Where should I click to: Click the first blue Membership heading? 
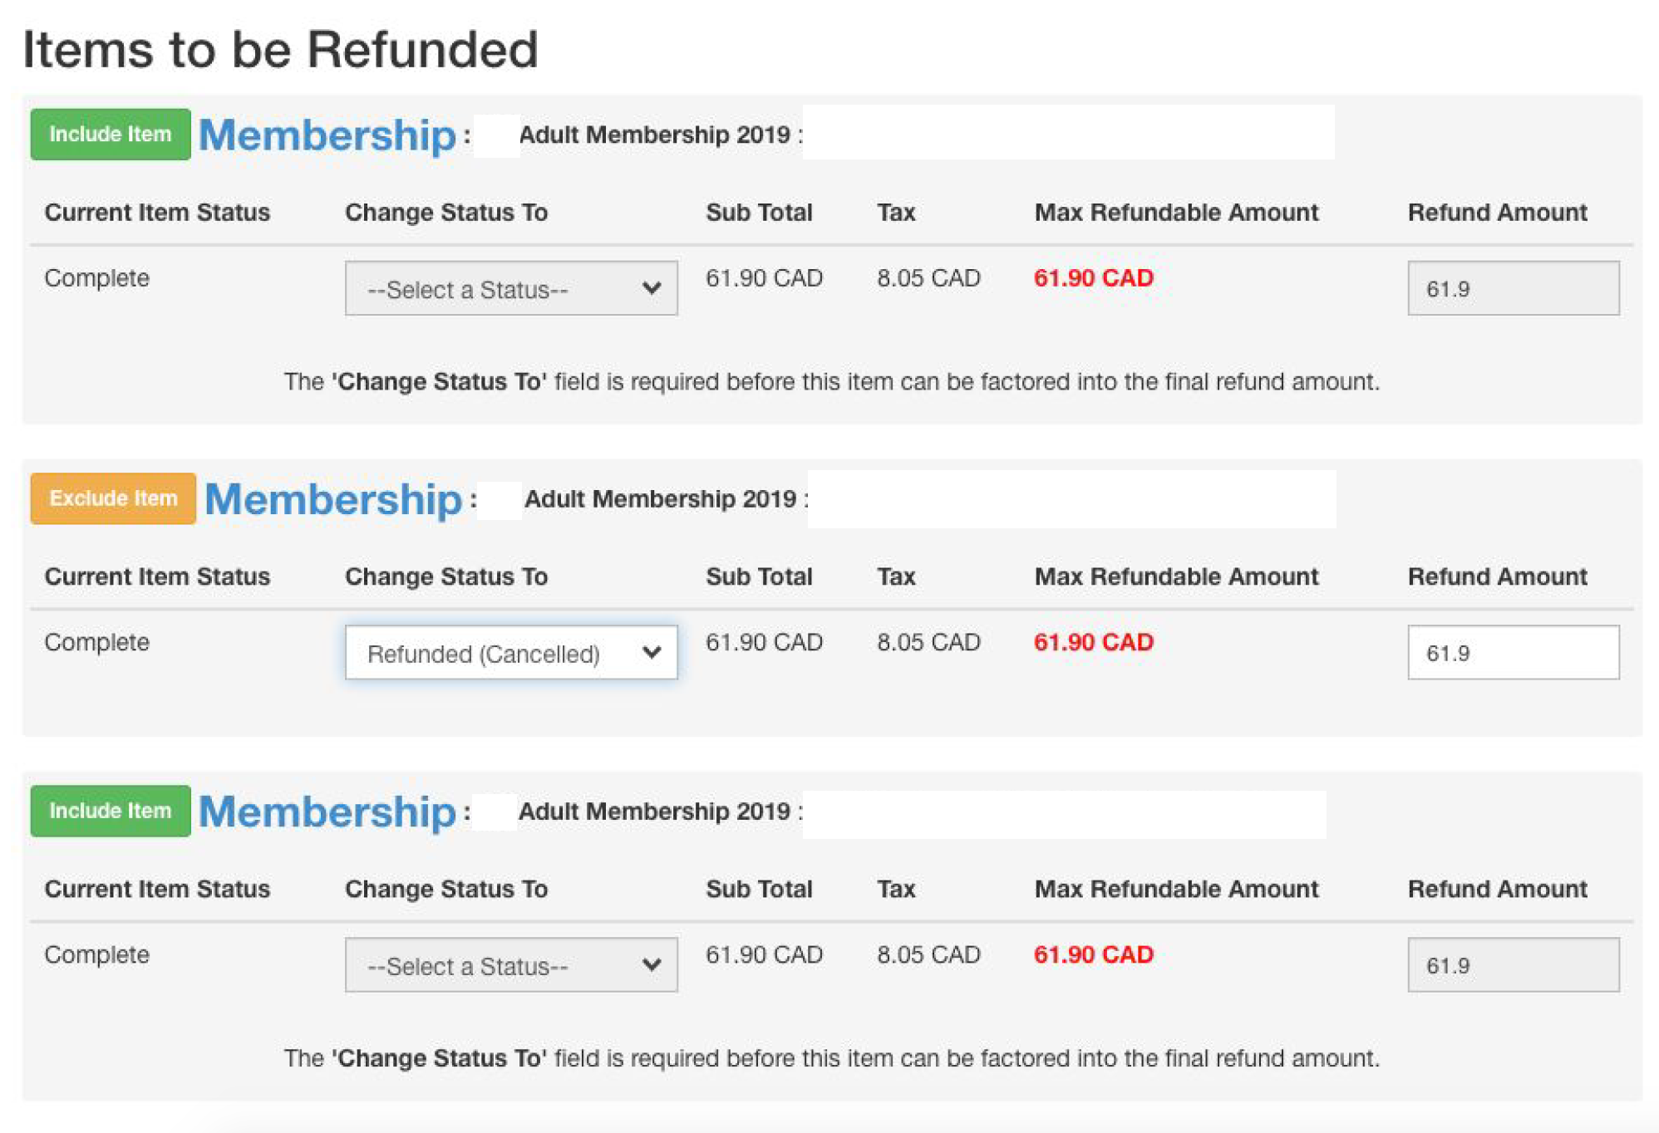pos(327,135)
